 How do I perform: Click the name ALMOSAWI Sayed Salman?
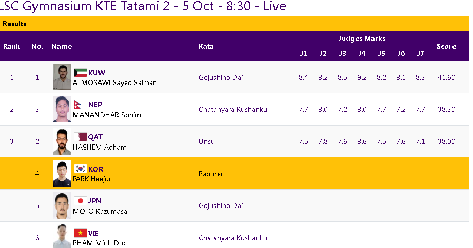[x=115, y=82]
